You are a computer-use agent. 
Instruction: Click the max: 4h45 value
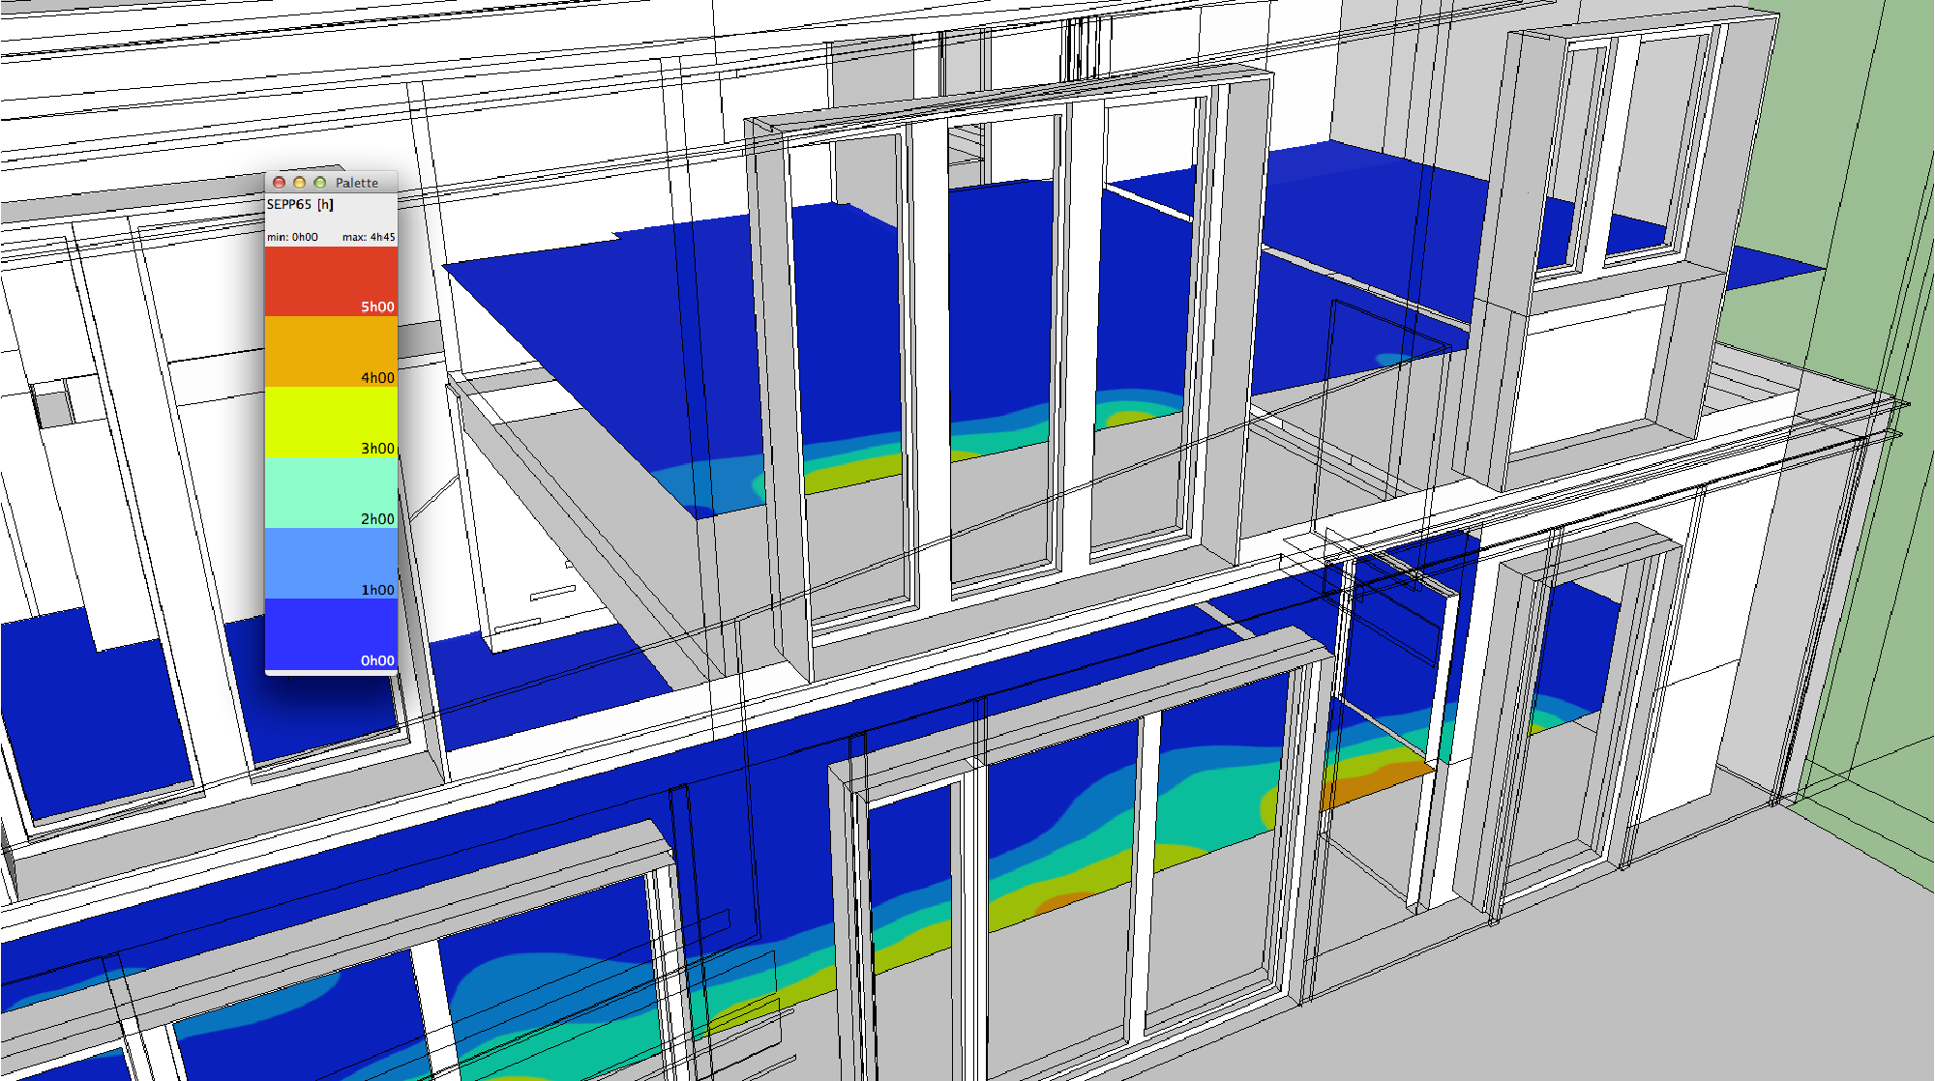pyautogui.click(x=369, y=237)
